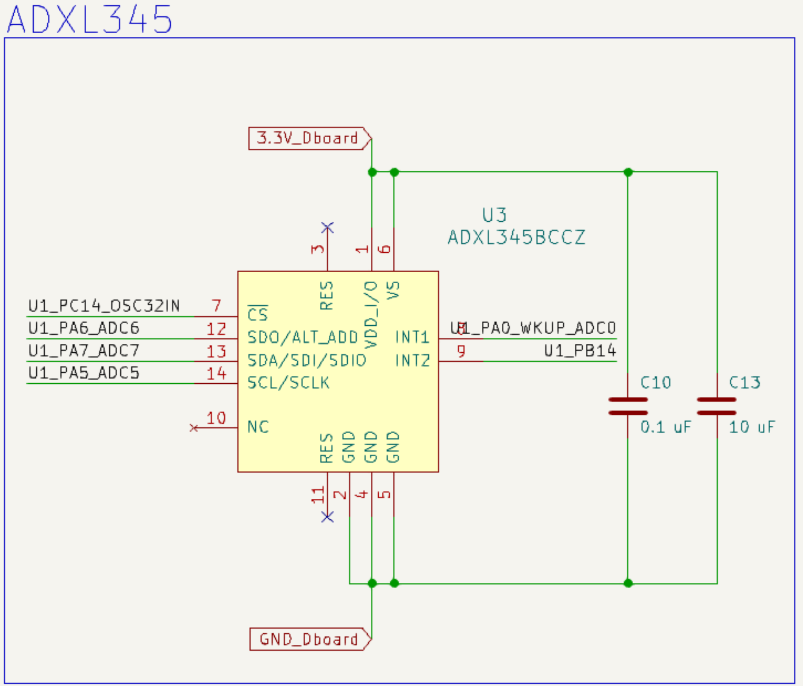
Task: Click pin number 14 on U3
Action: tap(216, 373)
